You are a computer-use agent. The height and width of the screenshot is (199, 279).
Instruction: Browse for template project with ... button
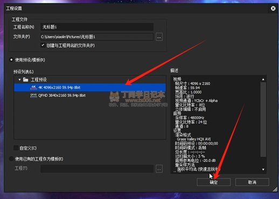click(x=159, y=169)
